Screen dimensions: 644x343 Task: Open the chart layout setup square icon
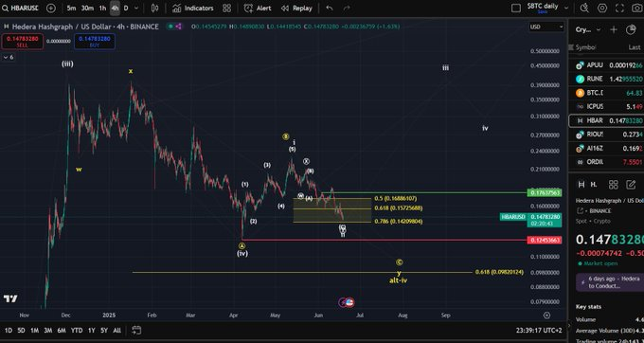(516, 9)
